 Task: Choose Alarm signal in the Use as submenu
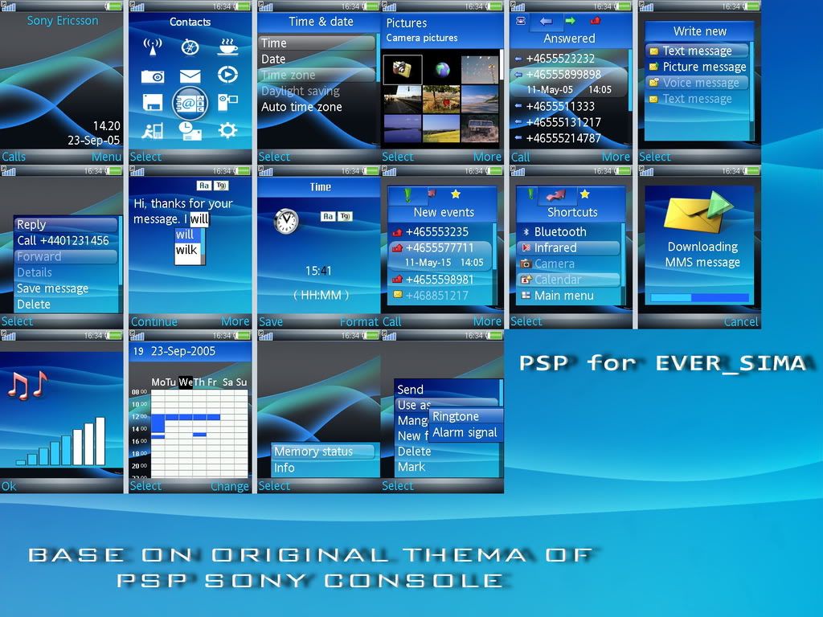click(x=466, y=432)
